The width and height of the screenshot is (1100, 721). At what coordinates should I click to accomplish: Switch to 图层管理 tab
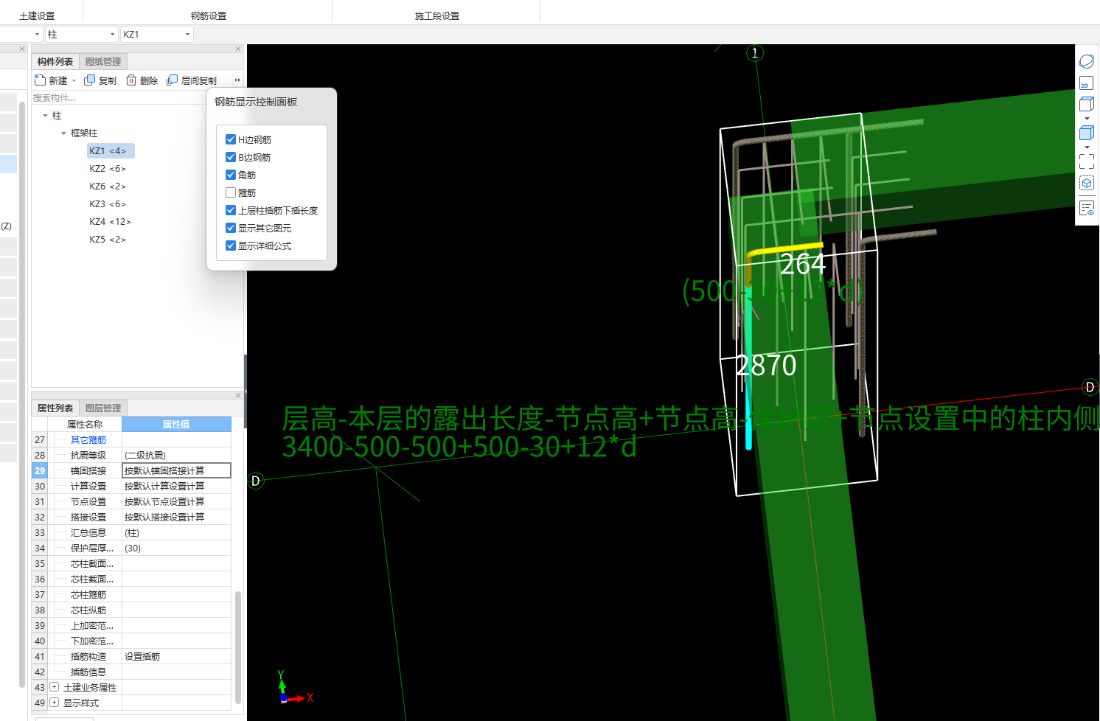click(103, 408)
